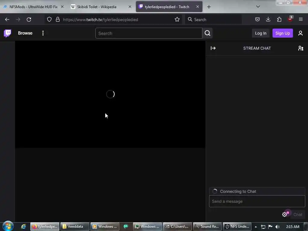Select the tylerliedpe... Firefox taskbar button
The image size is (308, 231).
[x=45, y=226]
